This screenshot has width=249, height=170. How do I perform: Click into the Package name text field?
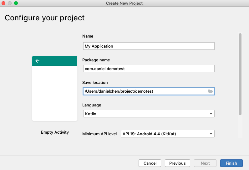pyautogui.click(x=149, y=69)
